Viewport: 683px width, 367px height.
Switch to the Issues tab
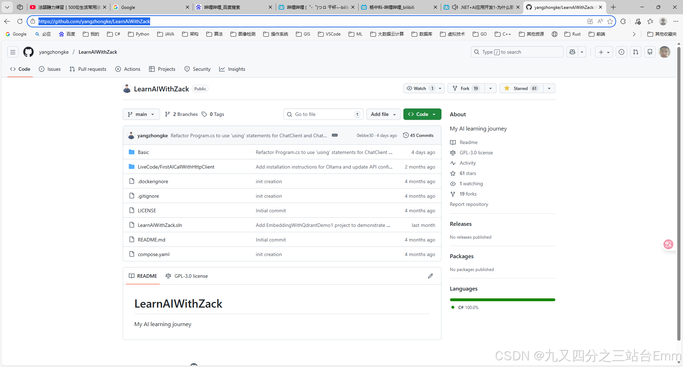(50, 69)
